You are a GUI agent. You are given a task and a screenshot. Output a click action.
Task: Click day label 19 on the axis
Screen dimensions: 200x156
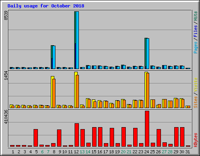pyautogui.click(x=117, y=152)
